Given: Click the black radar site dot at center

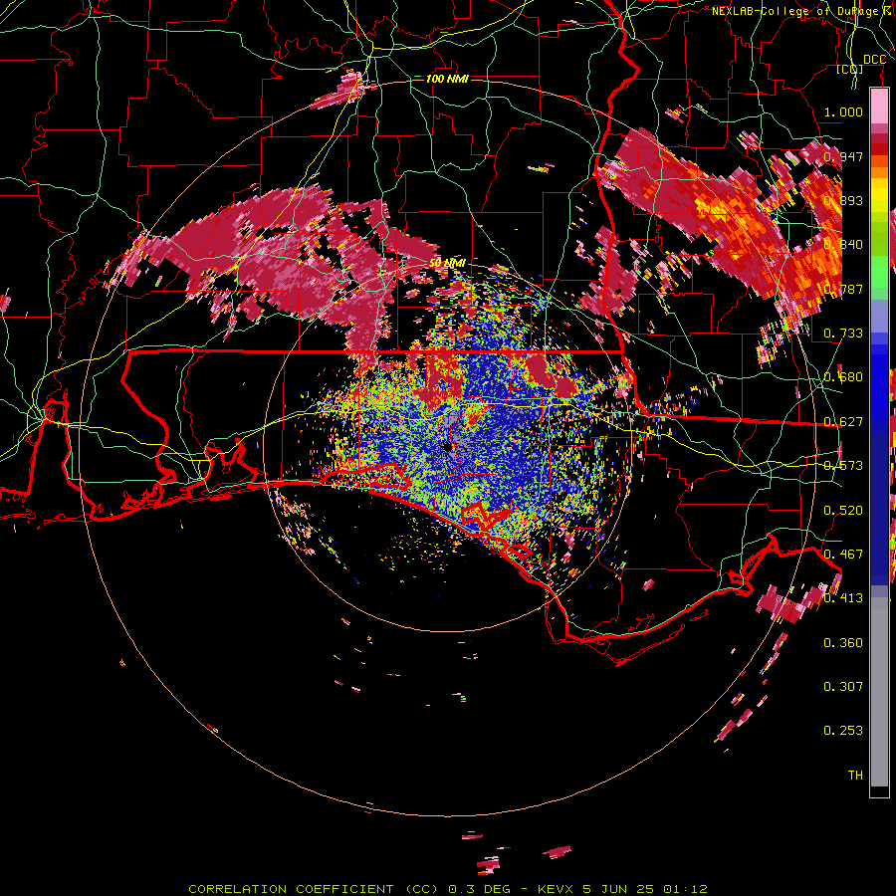Looking at the screenshot, I should [448, 447].
